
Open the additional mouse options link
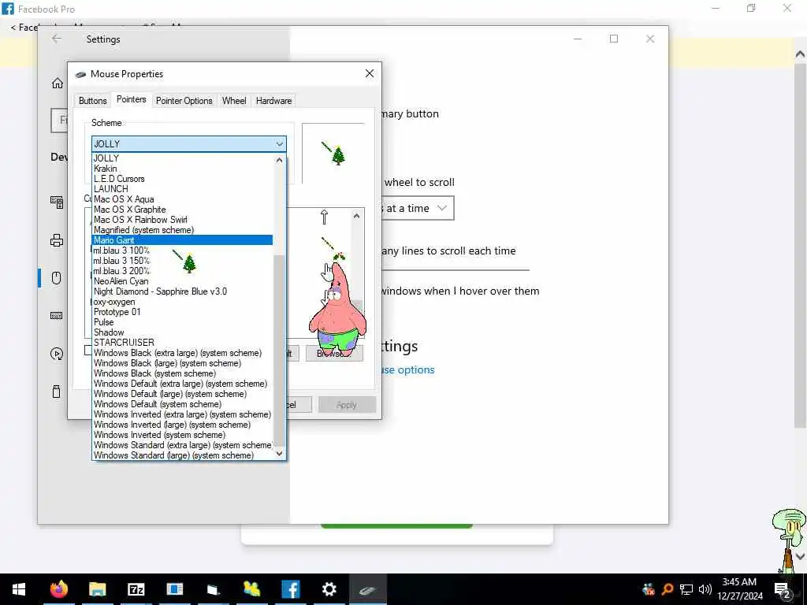pos(407,370)
